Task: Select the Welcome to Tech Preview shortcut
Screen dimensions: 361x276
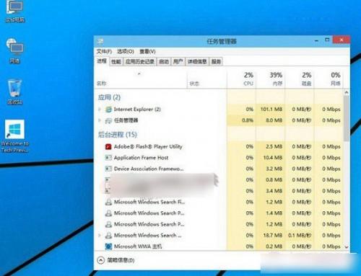Action: tap(15, 136)
